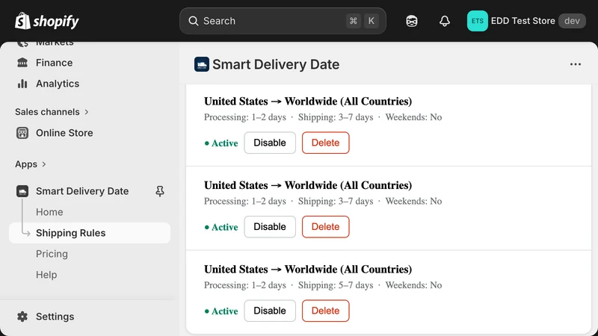Screen dimensions: 598x336
Task: Click the Smart Delivery Date page title
Action: (276, 64)
